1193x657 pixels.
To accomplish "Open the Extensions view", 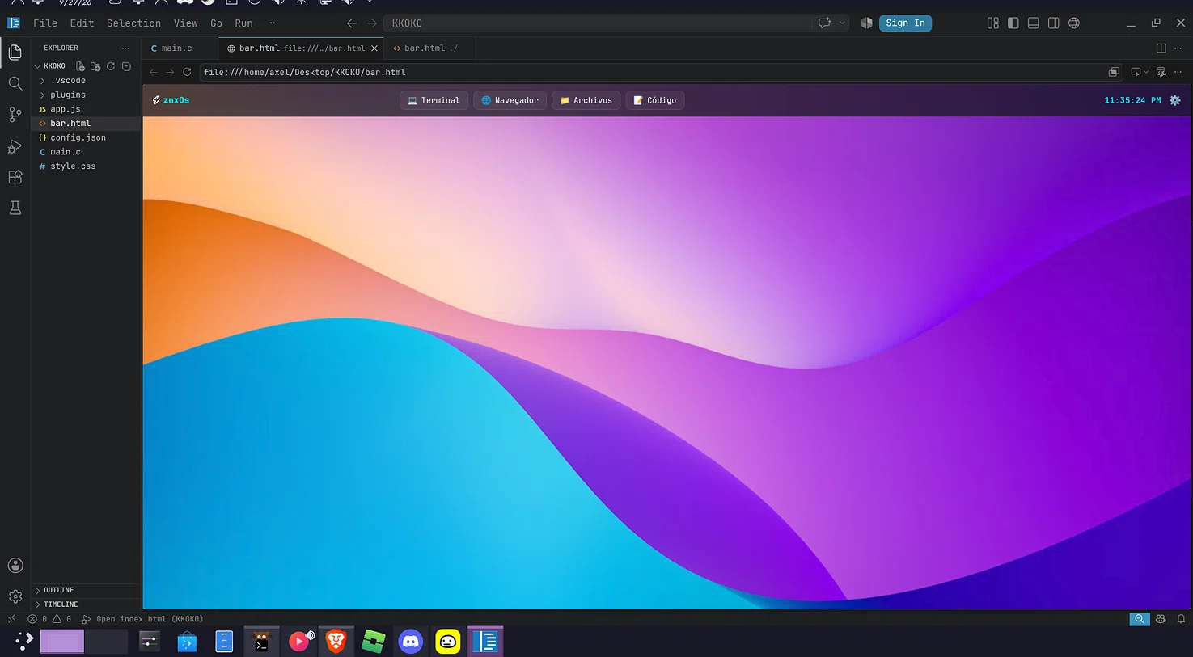I will pos(15,177).
